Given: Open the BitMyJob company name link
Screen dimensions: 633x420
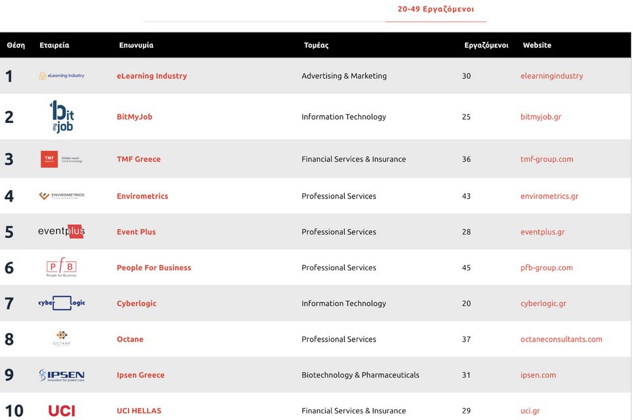Looking at the screenshot, I should coord(135,117).
